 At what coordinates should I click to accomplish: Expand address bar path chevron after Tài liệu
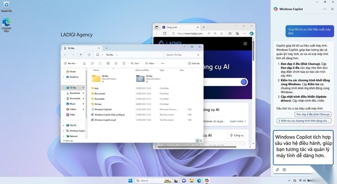(x=117, y=55)
